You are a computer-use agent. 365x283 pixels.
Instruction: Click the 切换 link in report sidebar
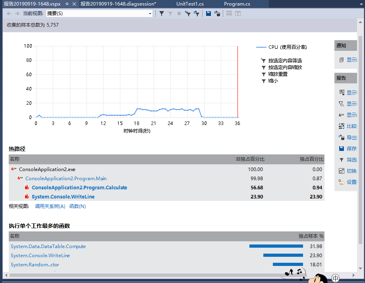tap(351, 171)
